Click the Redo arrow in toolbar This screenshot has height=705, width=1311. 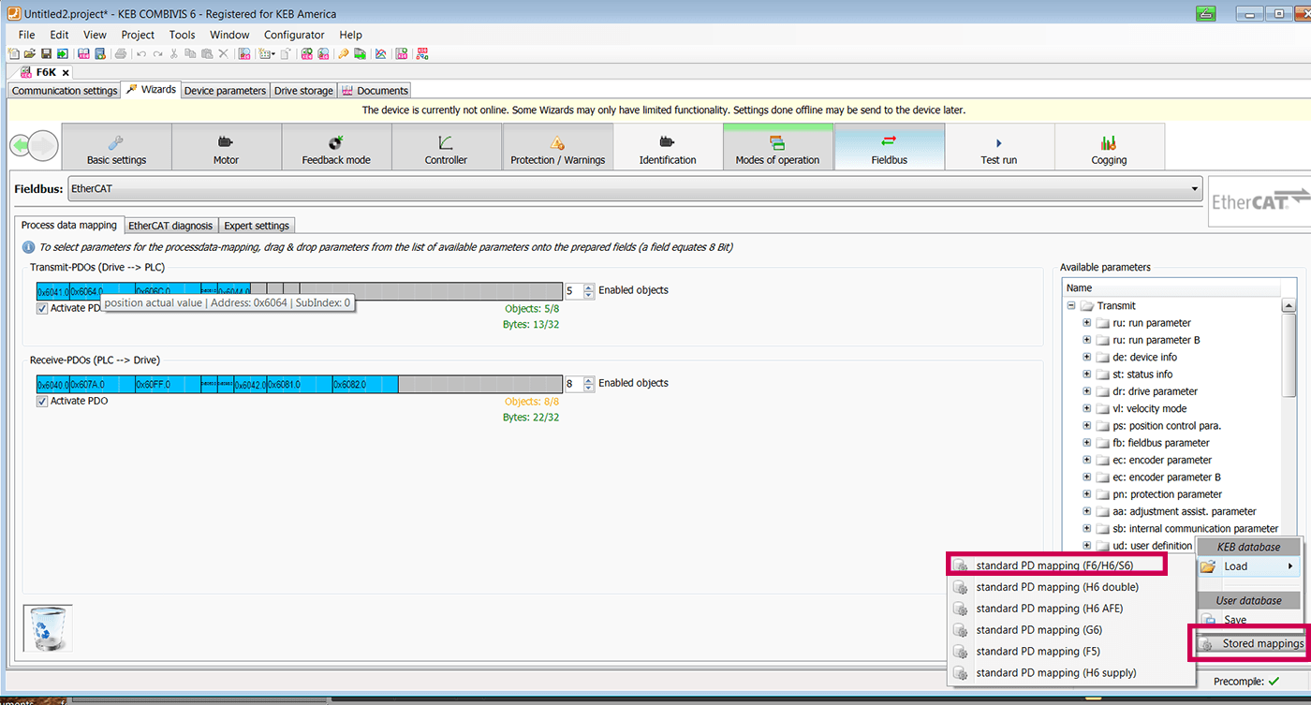(x=157, y=53)
